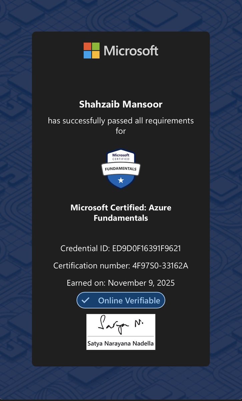Click the star on the Fundamentals badge
This screenshot has width=242, height=401.
point(121,180)
